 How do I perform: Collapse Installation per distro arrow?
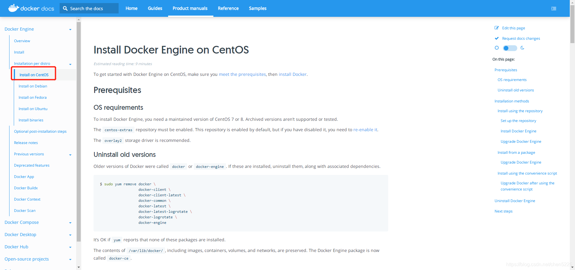[x=70, y=64]
